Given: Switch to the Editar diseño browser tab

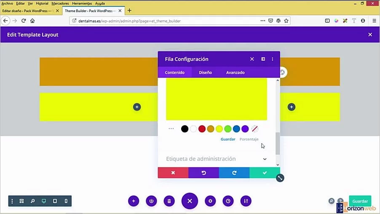Looking at the screenshot, I should point(27,11).
